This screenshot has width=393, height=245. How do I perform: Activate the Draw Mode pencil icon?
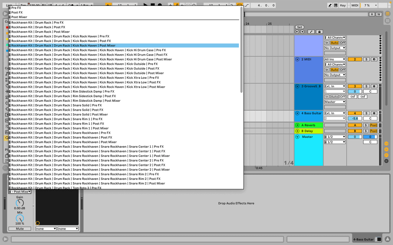point(330,5)
